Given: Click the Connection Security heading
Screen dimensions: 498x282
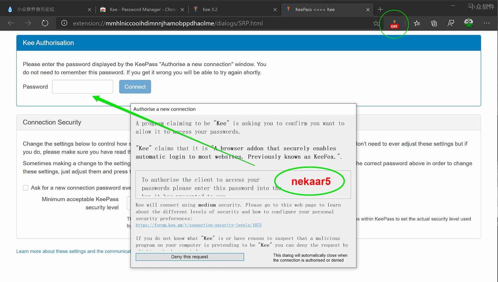Looking at the screenshot, I should tap(52, 122).
